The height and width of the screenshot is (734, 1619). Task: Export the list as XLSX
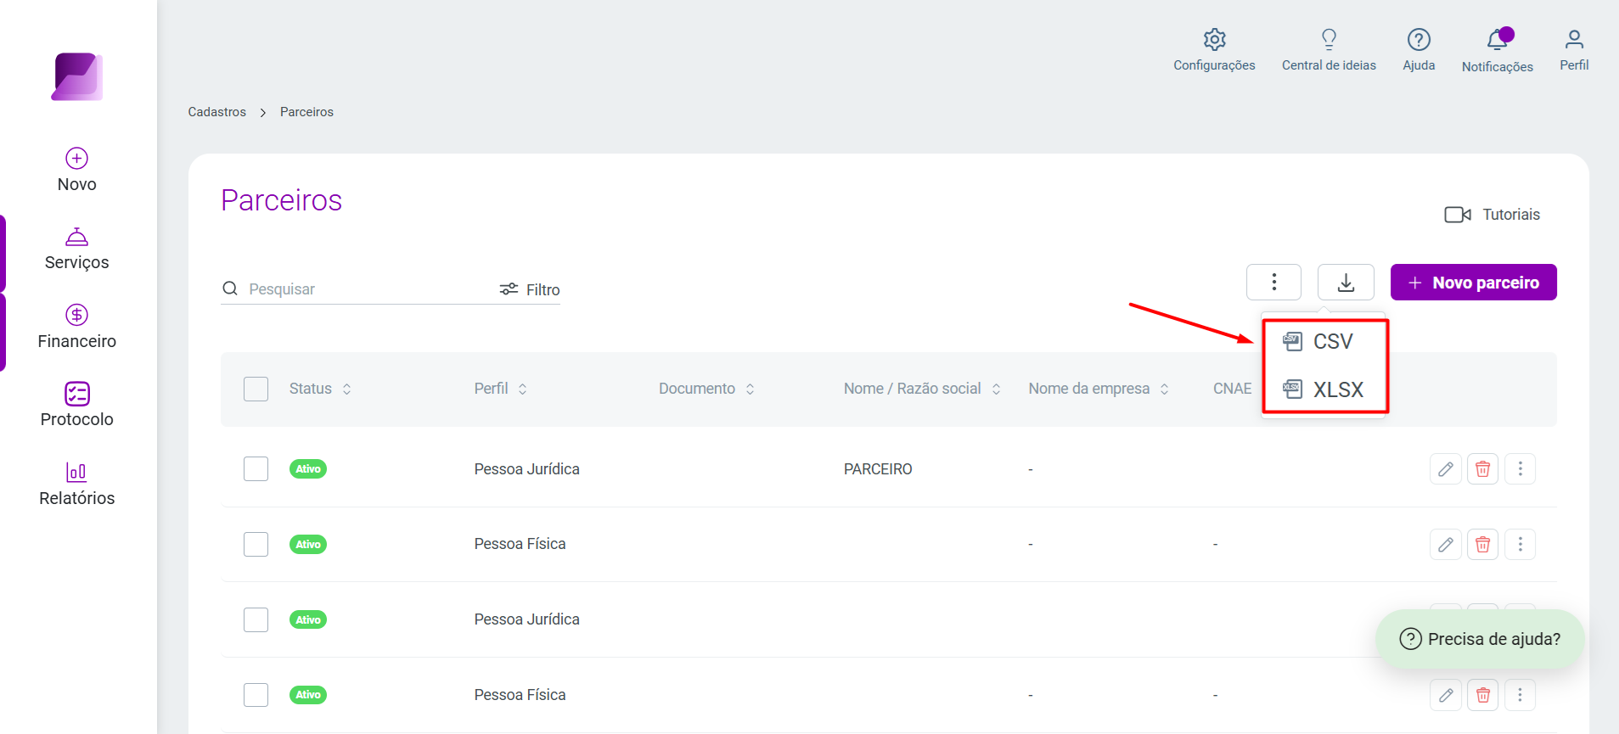coord(1324,389)
